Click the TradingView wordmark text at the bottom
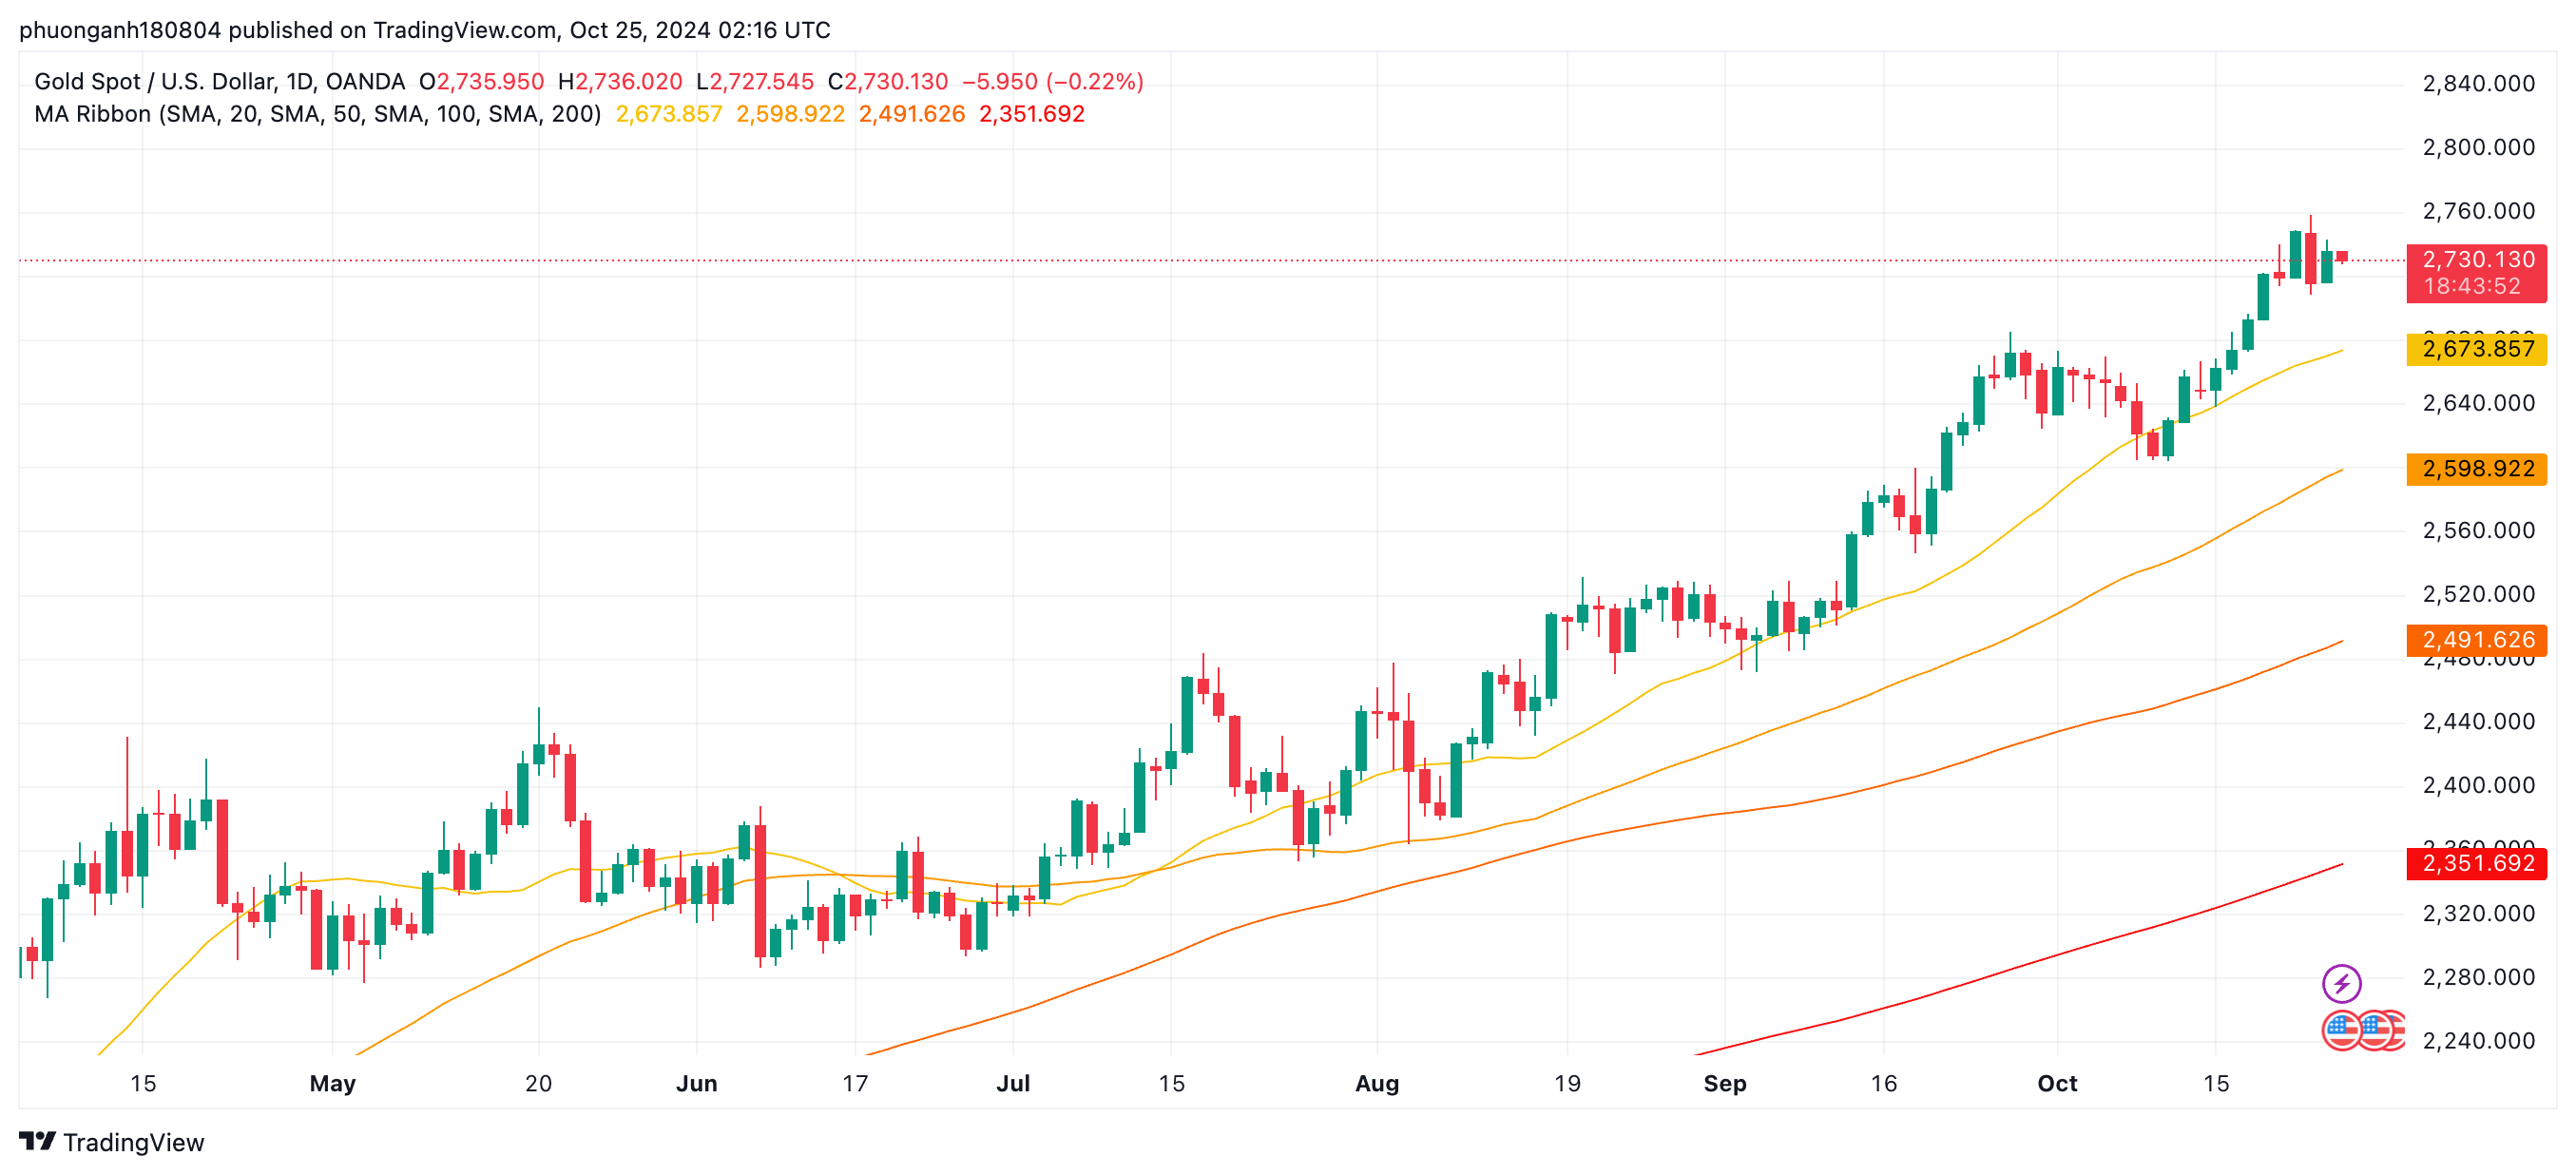Viewport: 2576px width, 1175px height. pyautogui.click(x=133, y=1142)
